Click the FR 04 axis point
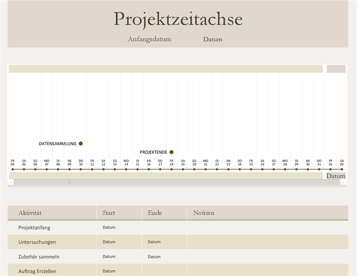Image resolution: width=358 pixels, height=276 pixels. [13, 169]
